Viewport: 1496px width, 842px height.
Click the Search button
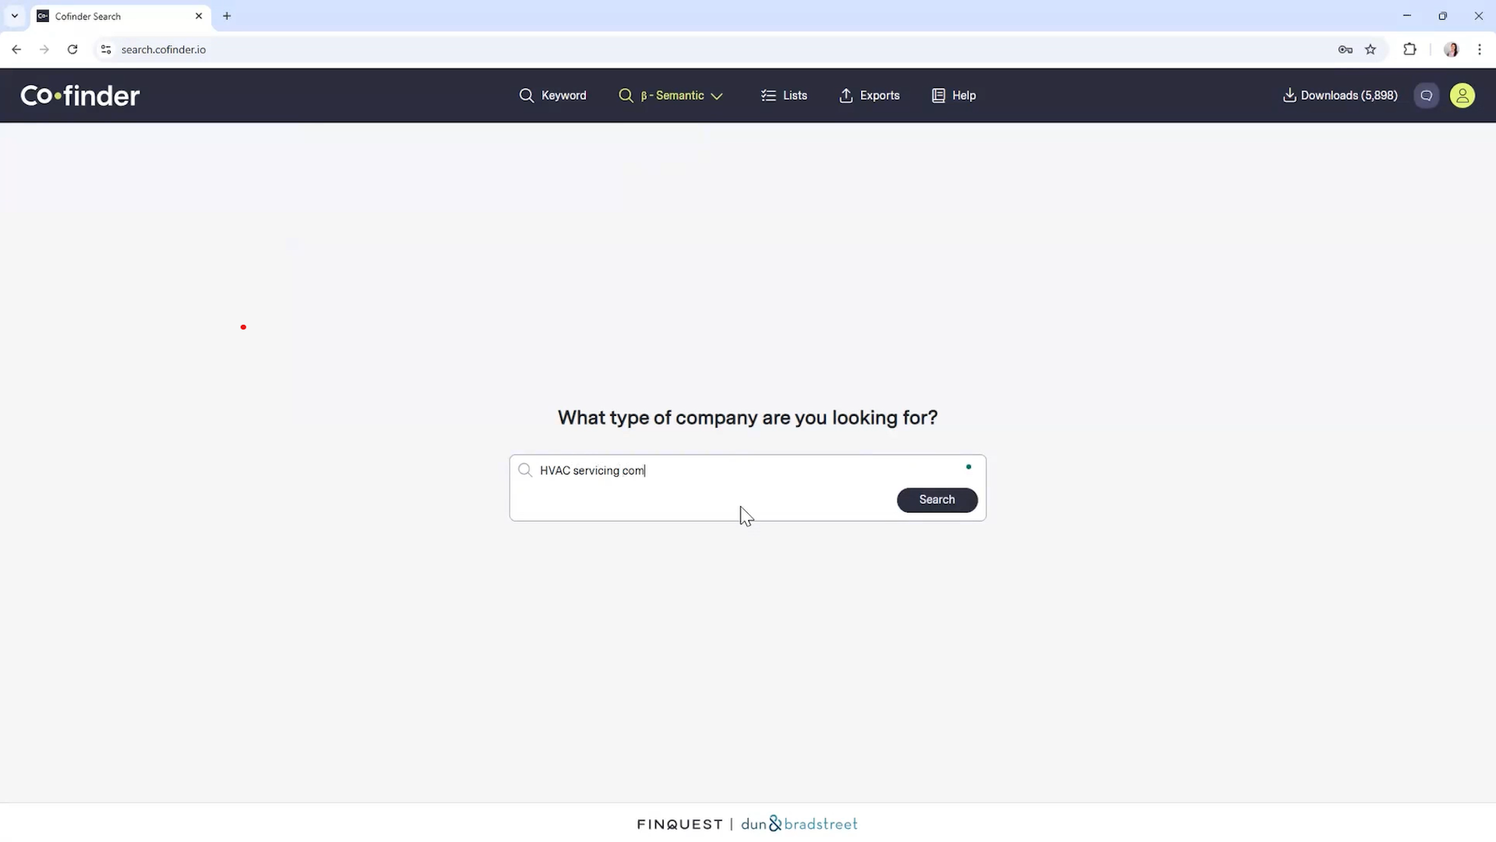[x=937, y=499]
